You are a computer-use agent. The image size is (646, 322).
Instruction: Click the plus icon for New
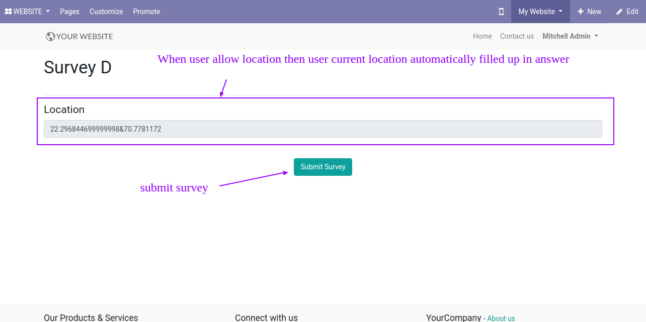coord(581,12)
